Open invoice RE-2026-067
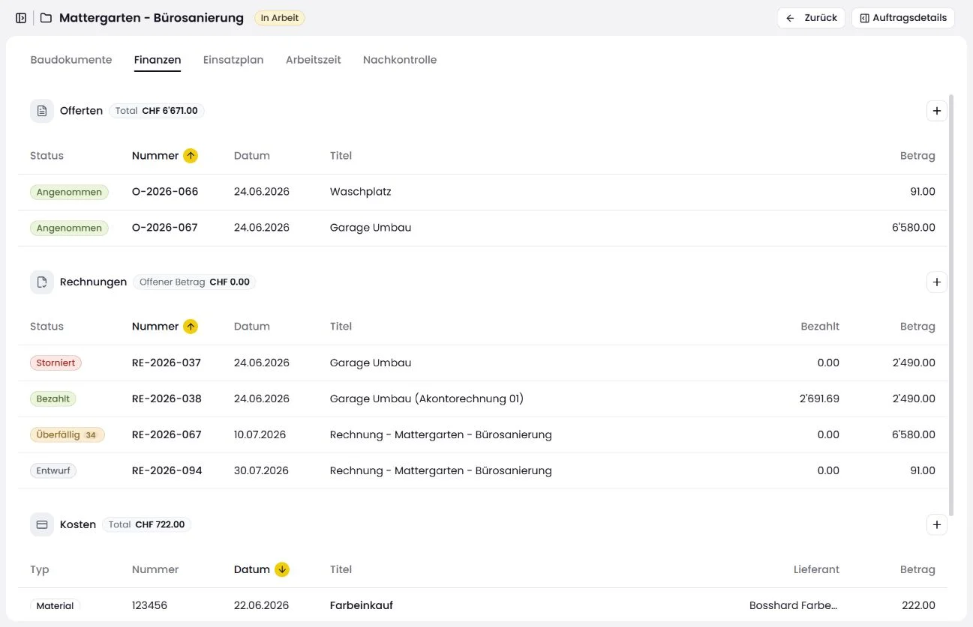This screenshot has width=973, height=627. pos(167,434)
